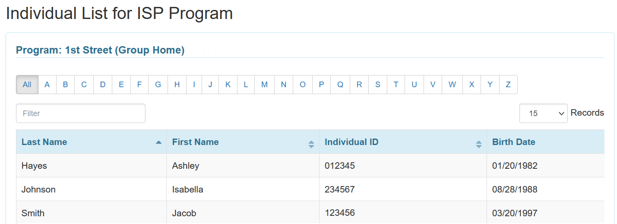Viewport: 617px width, 224px height.
Task: Select the Jacob first name cell
Action: (243, 213)
